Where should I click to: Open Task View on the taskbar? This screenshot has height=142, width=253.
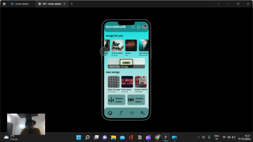[x=96, y=137]
